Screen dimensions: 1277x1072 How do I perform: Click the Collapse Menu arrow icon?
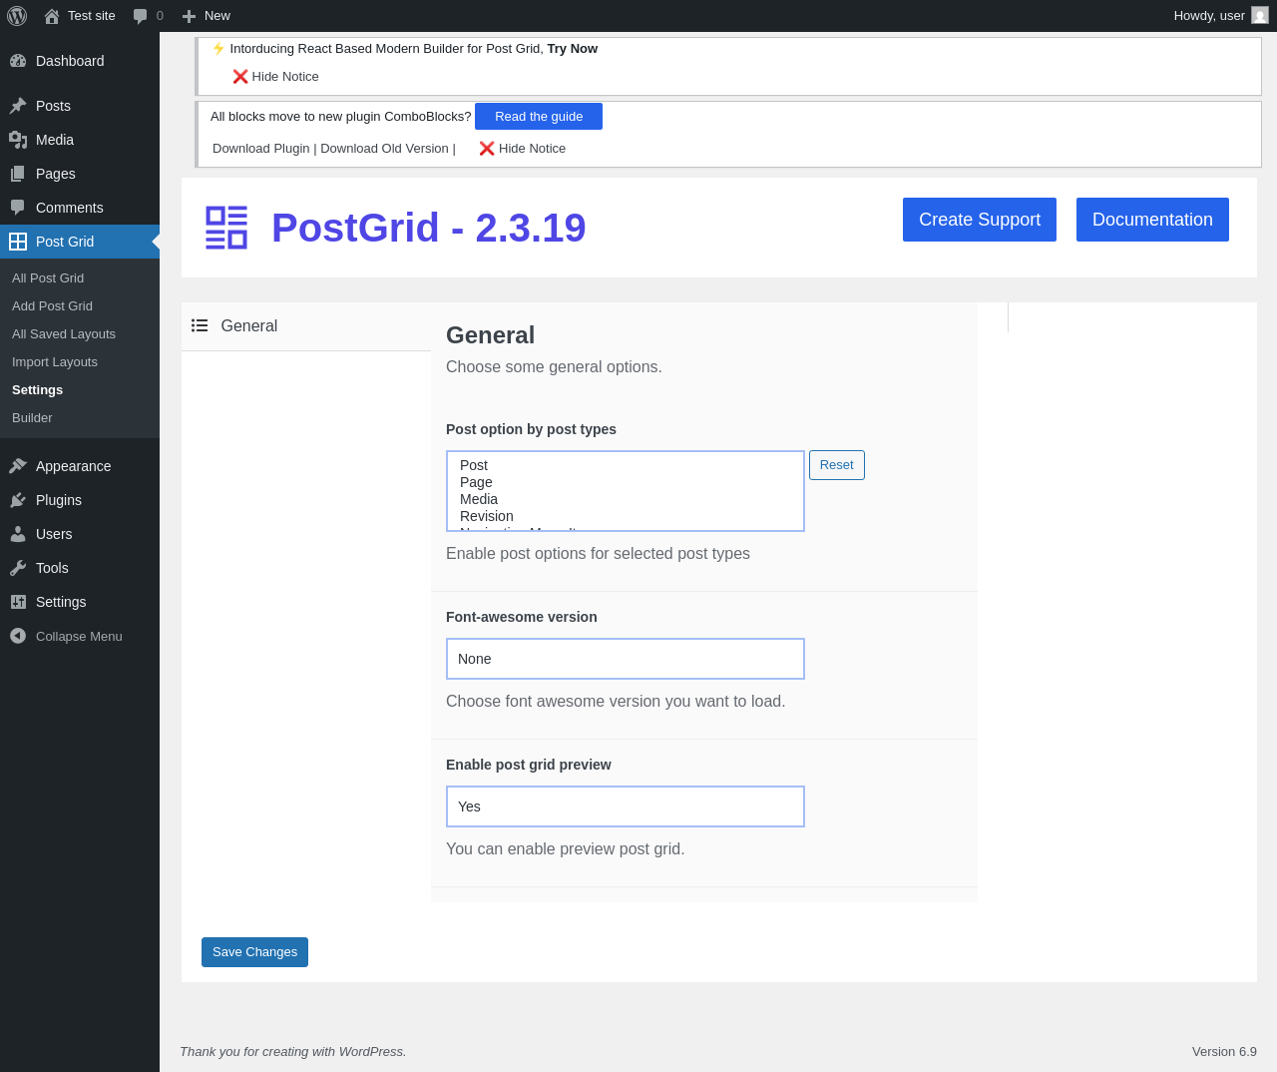(x=18, y=636)
